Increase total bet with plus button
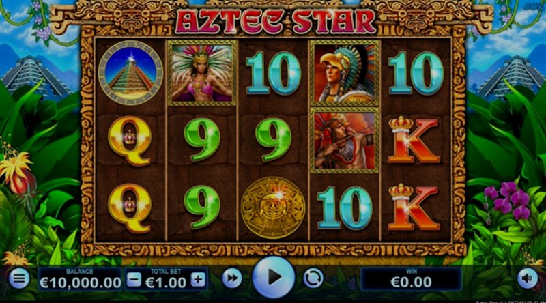Screen dimensions: 546x303 tap(198, 279)
